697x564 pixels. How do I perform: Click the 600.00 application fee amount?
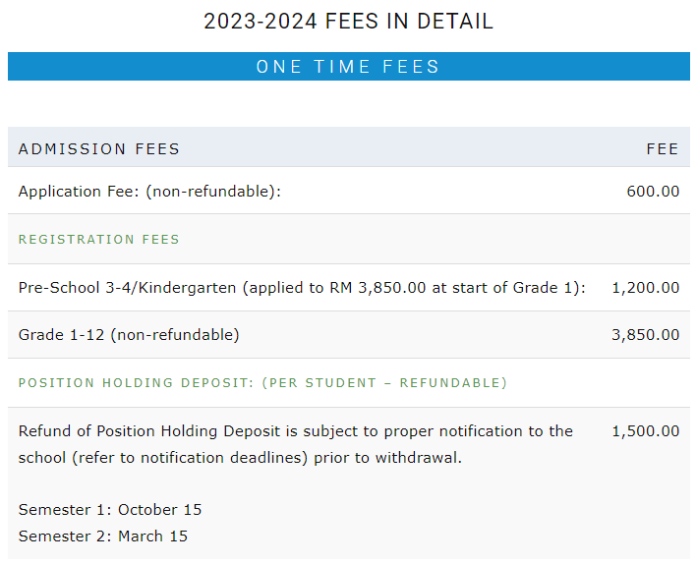coord(653,191)
